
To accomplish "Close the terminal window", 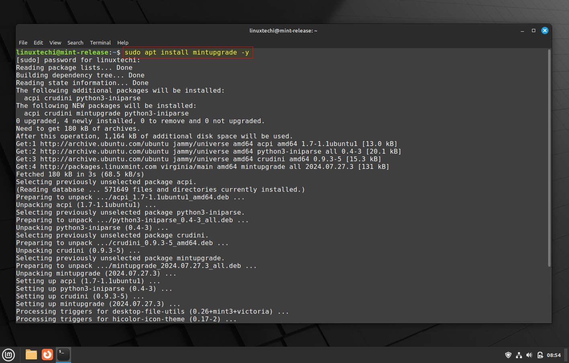I will pyautogui.click(x=545, y=30).
